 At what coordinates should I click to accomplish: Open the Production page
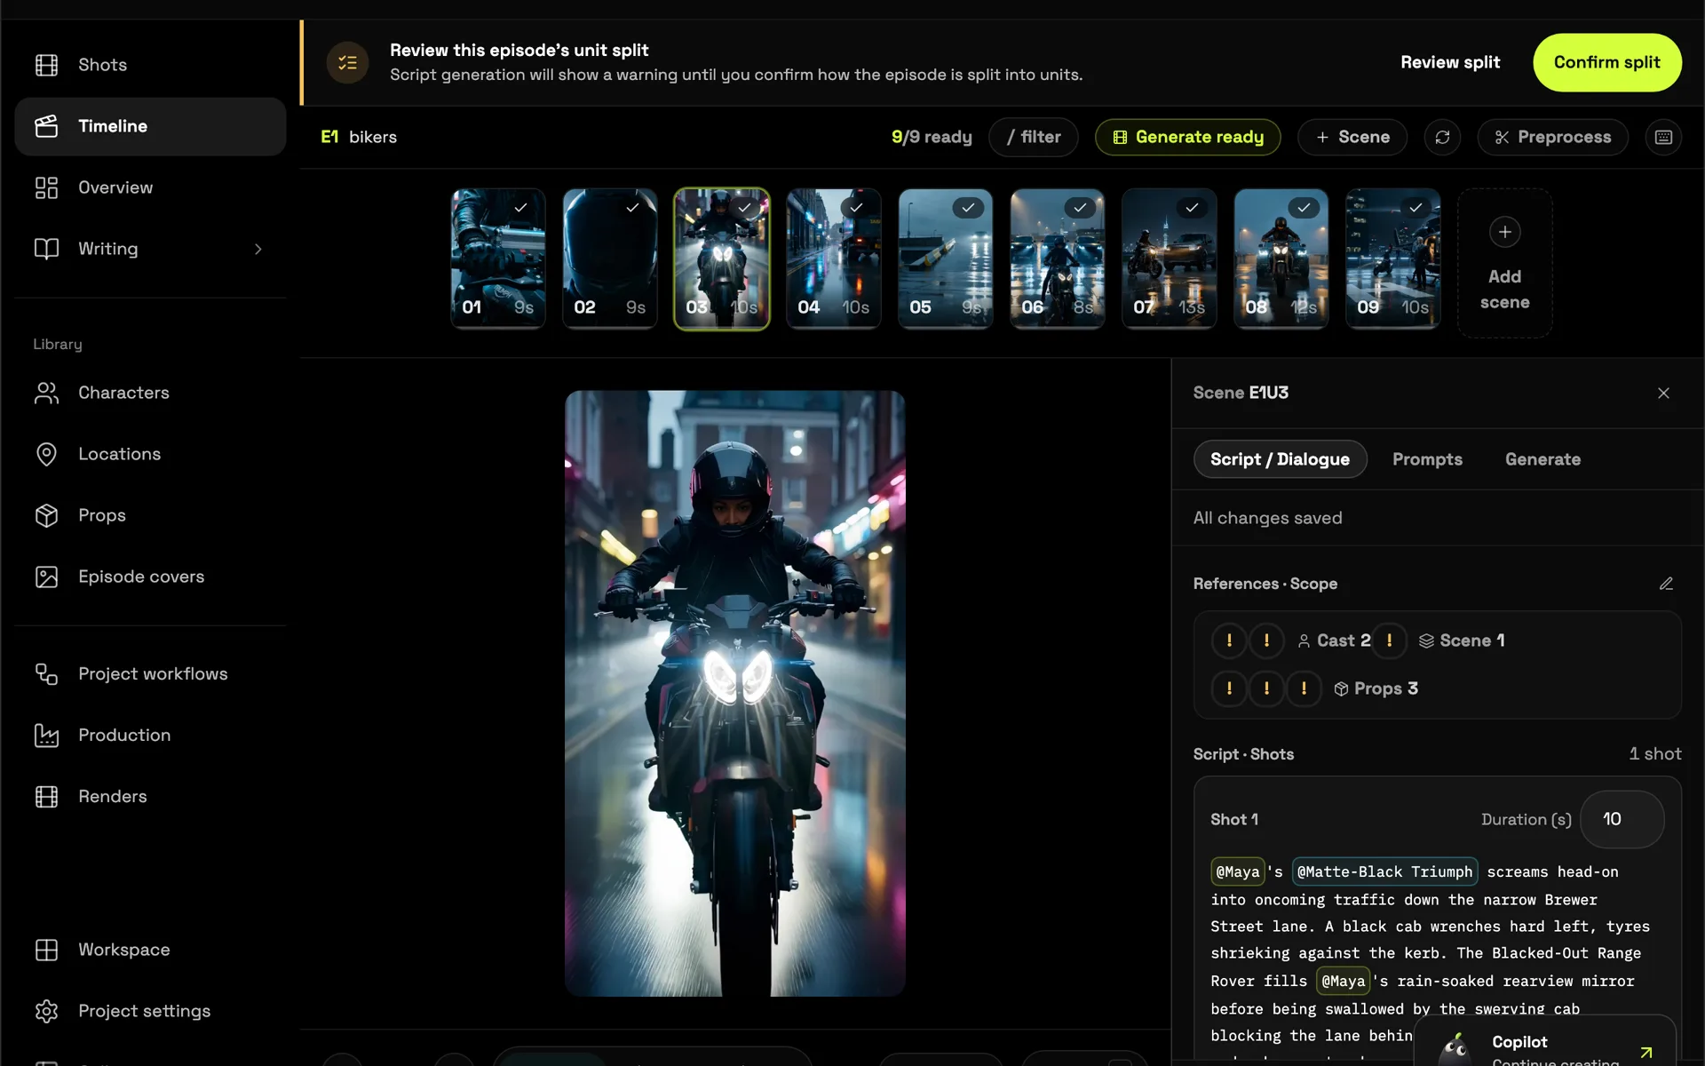(x=150, y=736)
